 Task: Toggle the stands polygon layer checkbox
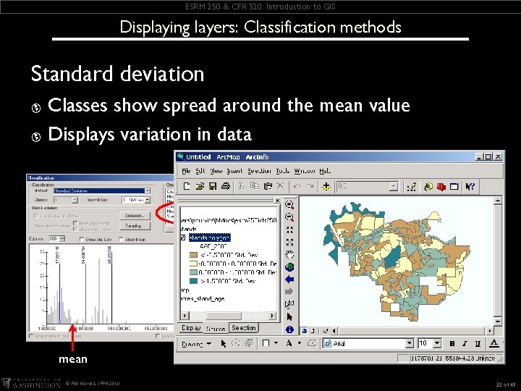tap(182, 237)
